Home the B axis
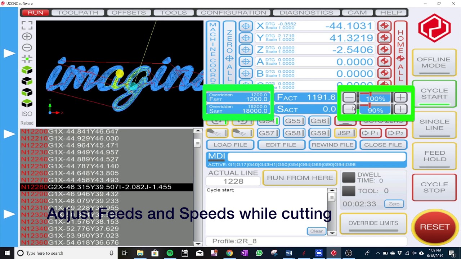This screenshot has width=461, height=259. 384,73
